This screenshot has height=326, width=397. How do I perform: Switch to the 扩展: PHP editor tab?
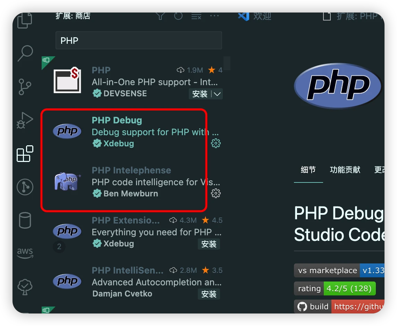pyautogui.click(x=354, y=16)
